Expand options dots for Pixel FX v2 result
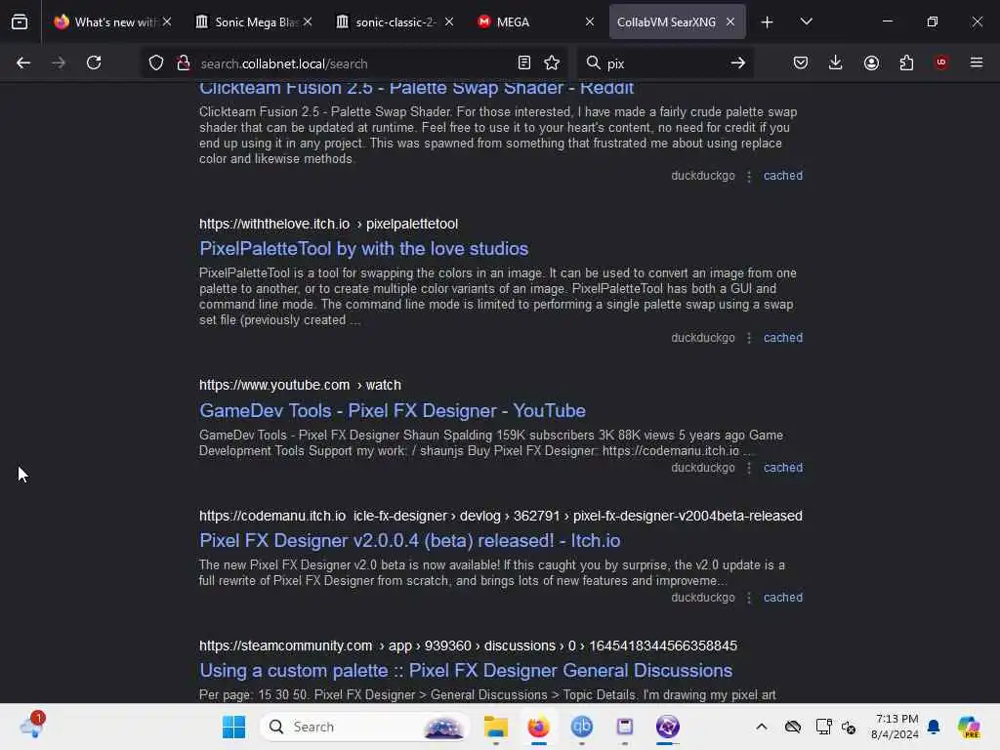The width and height of the screenshot is (1000, 750). click(x=749, y=599)
